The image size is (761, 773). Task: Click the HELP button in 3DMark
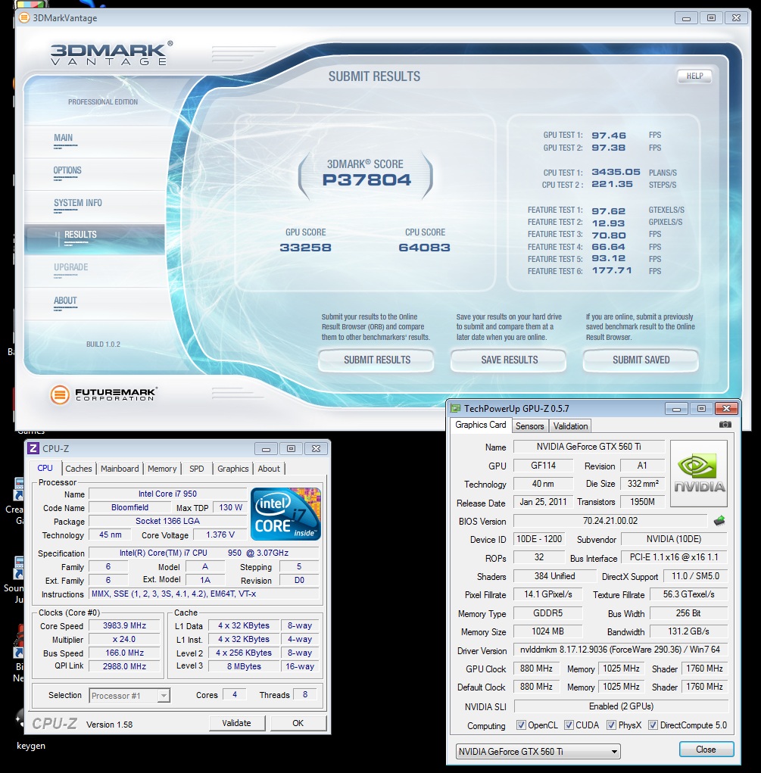694,76
